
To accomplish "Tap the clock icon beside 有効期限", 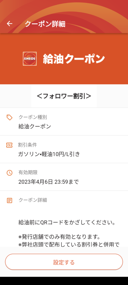I will tap(9, 173).
